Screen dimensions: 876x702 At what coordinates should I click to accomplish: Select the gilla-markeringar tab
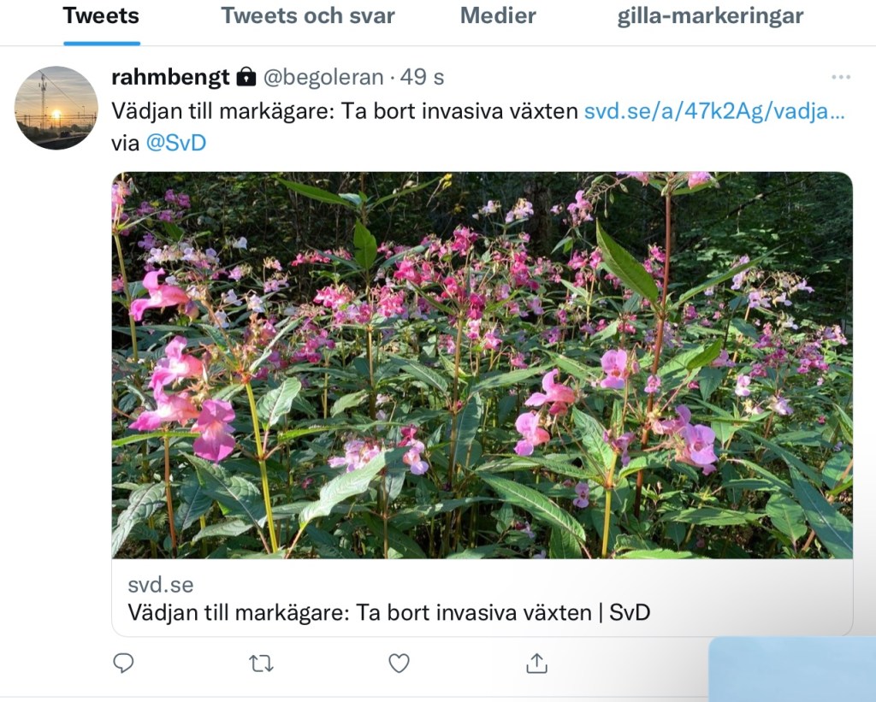[710, 16]
